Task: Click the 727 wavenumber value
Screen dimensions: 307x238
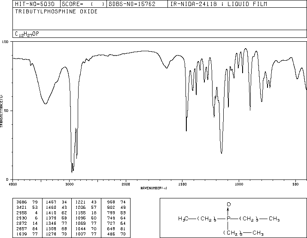Action: click(x=111, y=223)
